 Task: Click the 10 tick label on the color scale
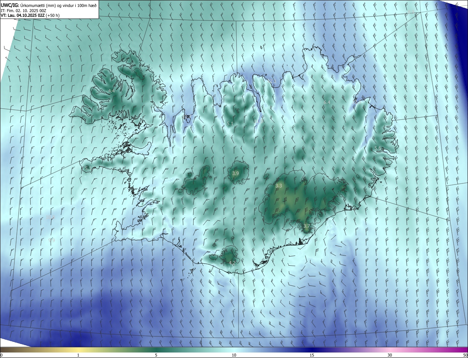click(x=234, y=355)
